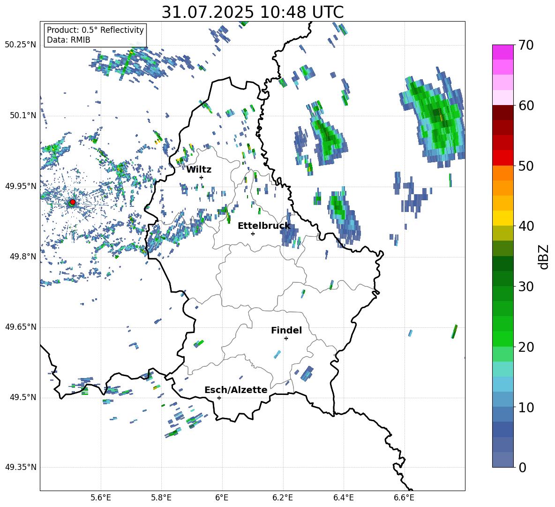The width and height of the screenshot is (555, 507).
Task: Click the Findel city label
Action: coord(286,330)
